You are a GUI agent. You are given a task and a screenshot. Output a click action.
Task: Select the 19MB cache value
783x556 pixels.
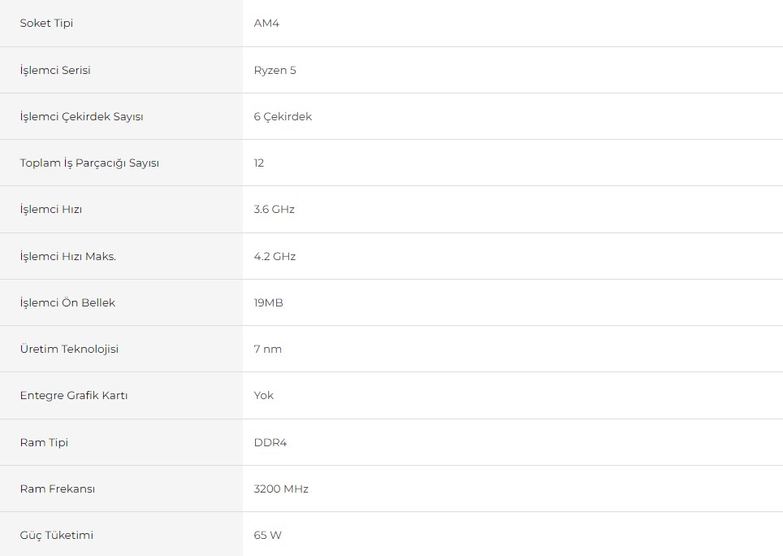click(x=268, y=302)
